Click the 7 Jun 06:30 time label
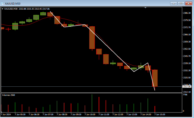This screenshot has height=118, width=194. [34, 115]
